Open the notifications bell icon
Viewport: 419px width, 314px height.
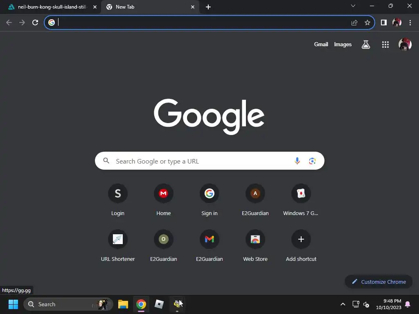click(x=408, y=304)
